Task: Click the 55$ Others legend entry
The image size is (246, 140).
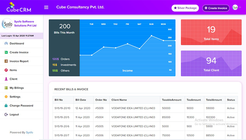Action: (61, 70)
